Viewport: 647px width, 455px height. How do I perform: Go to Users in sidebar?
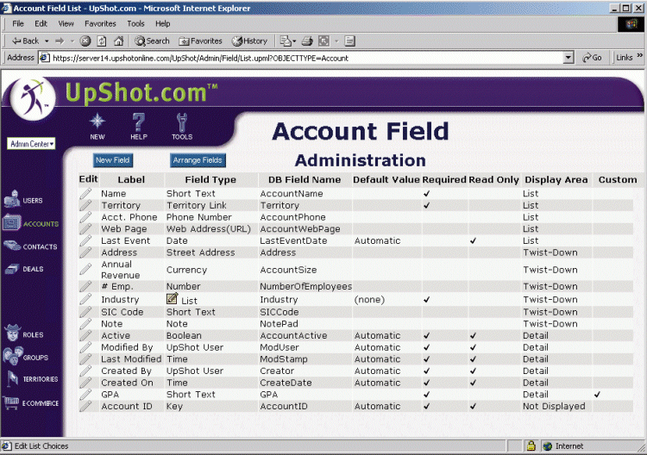(23, 199)
